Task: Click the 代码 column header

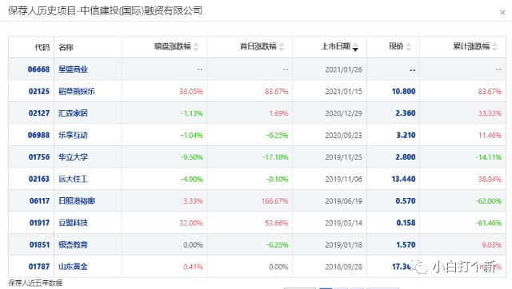Action: coord(42,47)
